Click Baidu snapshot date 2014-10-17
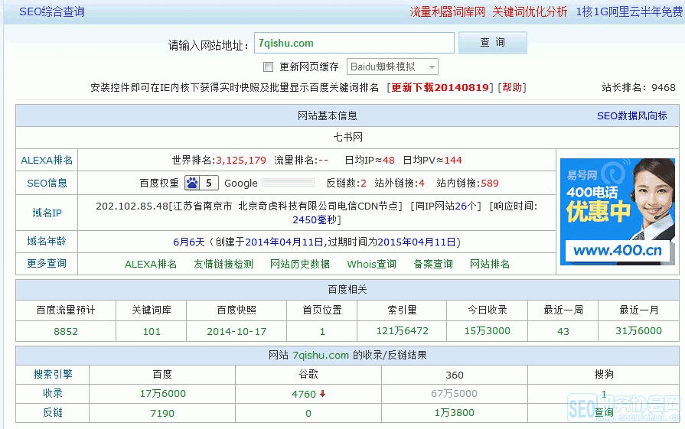The width and height of the screenshot is (685, 429). (236, 331)
